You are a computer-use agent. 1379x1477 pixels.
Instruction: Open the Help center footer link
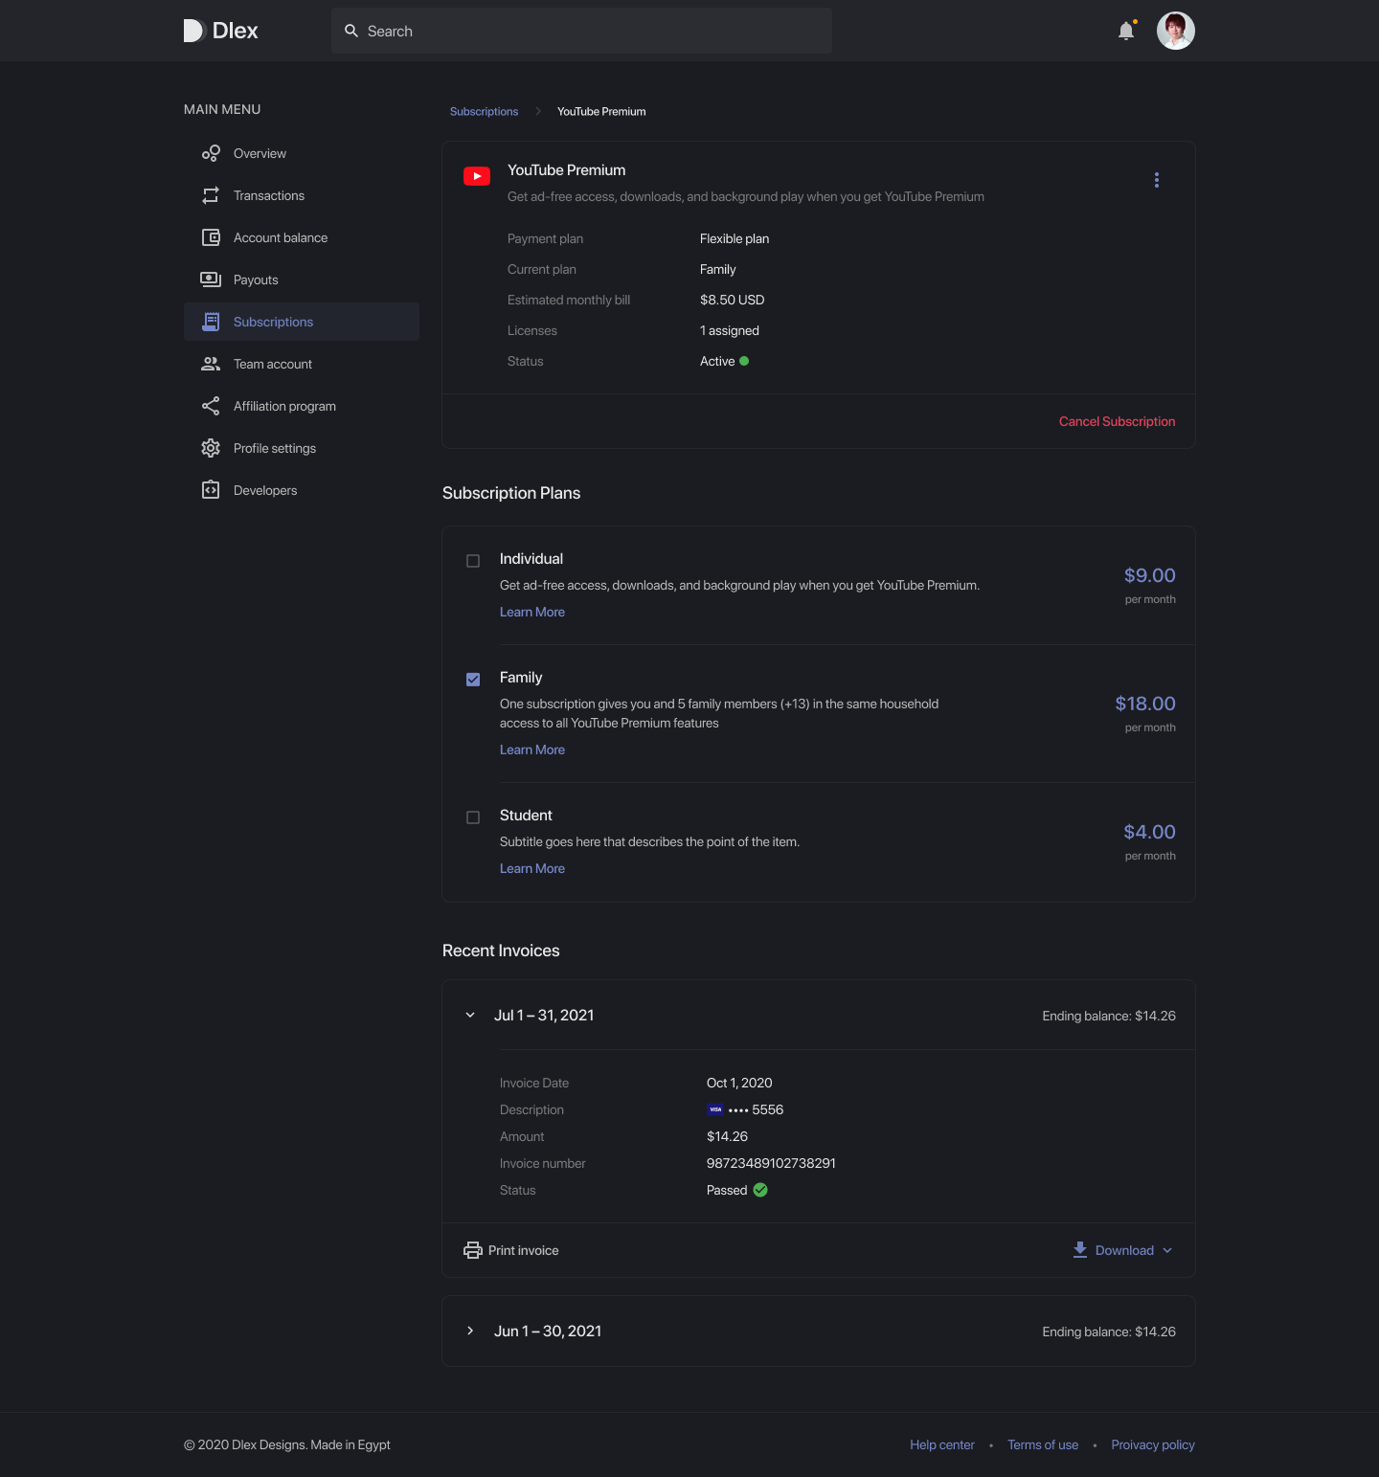point(942,1444)
